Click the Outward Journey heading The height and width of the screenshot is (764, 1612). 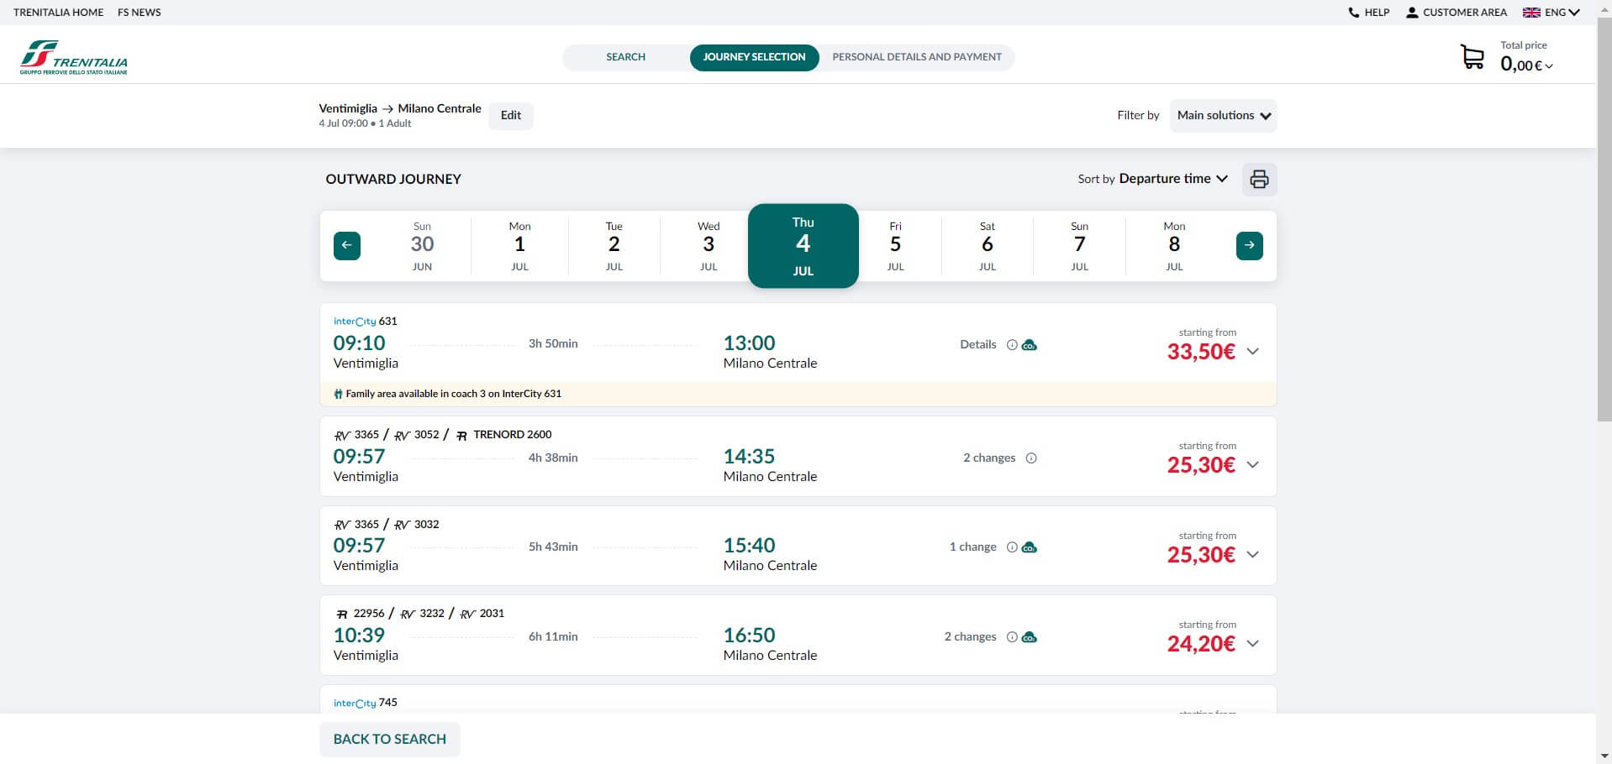click(393, 179)
